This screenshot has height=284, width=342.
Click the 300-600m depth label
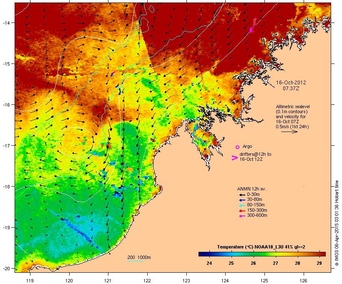(257, 216)
